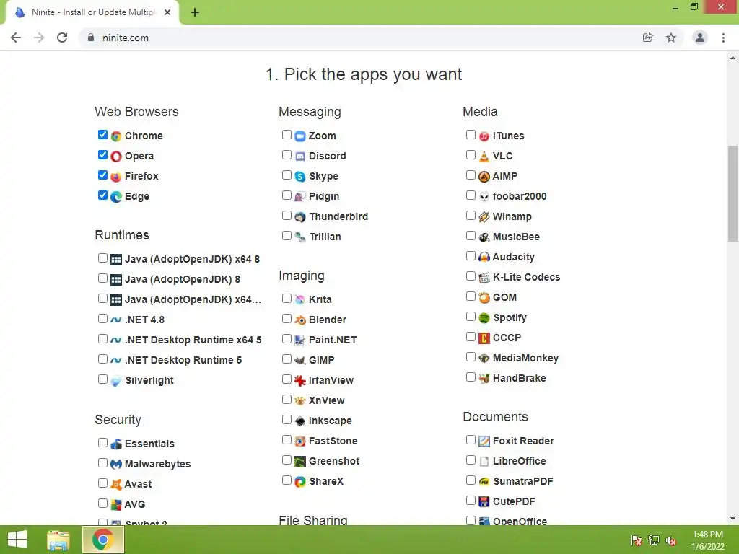Click the Chrome app icon in Web Browsers
Viewport: 739px width, 554px height.
coord(116,136)
